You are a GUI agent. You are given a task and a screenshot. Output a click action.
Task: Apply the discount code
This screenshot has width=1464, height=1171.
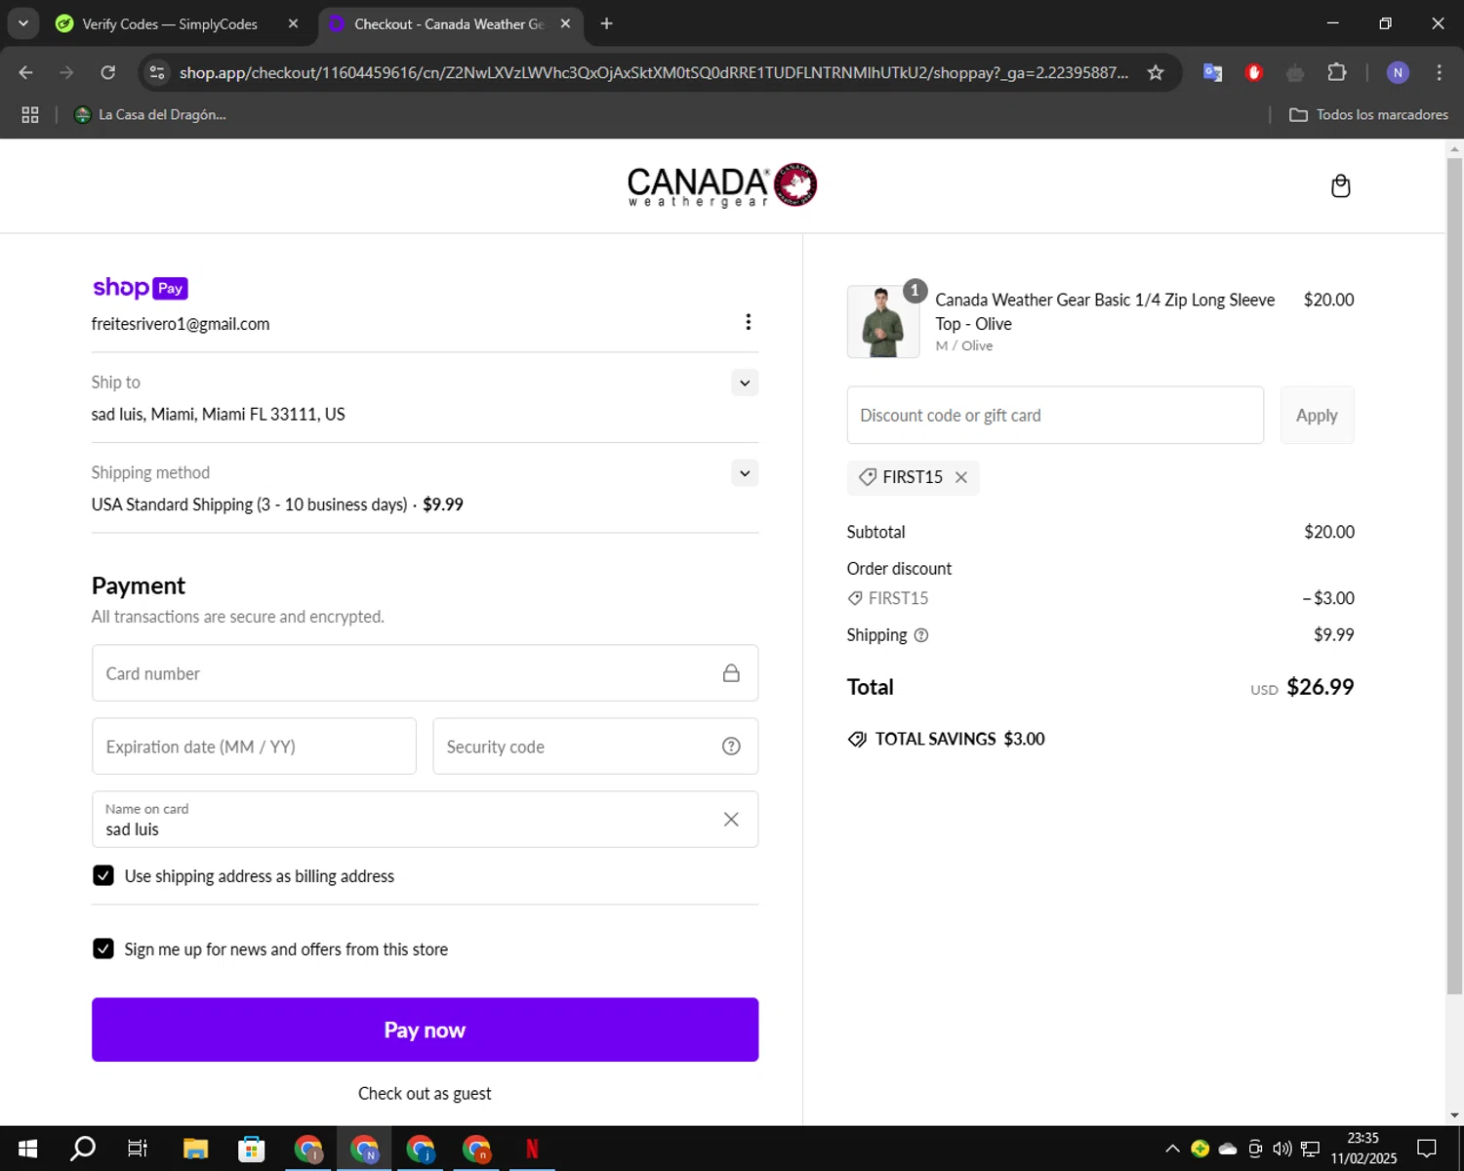tap(1317, 416)
